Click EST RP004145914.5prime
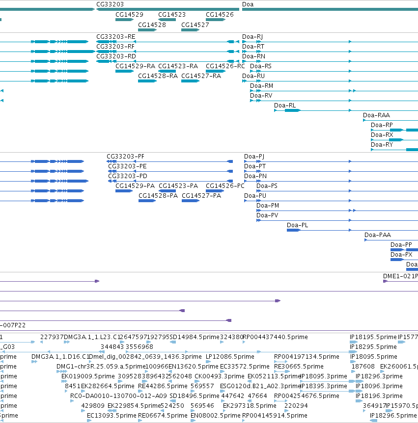This screenshot has width=418, height=423. pos(275,416)
